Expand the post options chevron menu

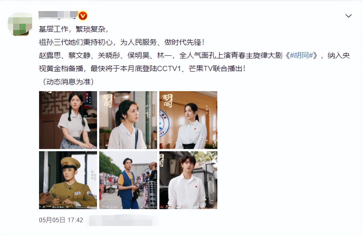click(x=349, y=16)
